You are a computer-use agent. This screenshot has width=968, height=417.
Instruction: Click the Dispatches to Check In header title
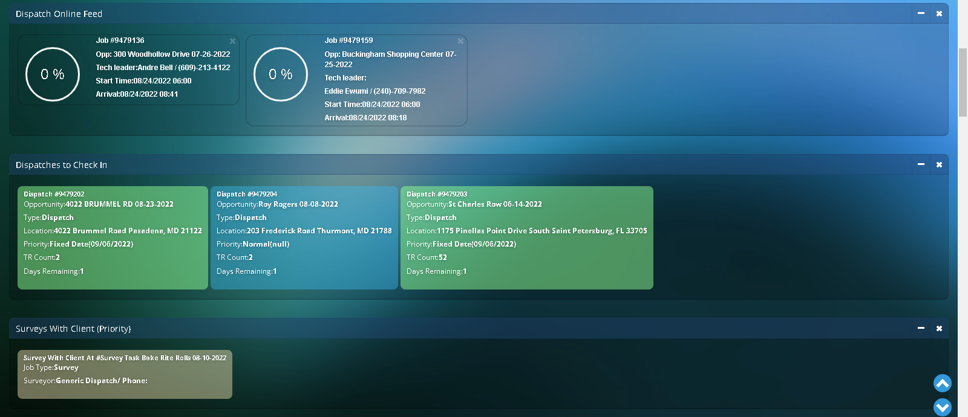click(61, 165)
